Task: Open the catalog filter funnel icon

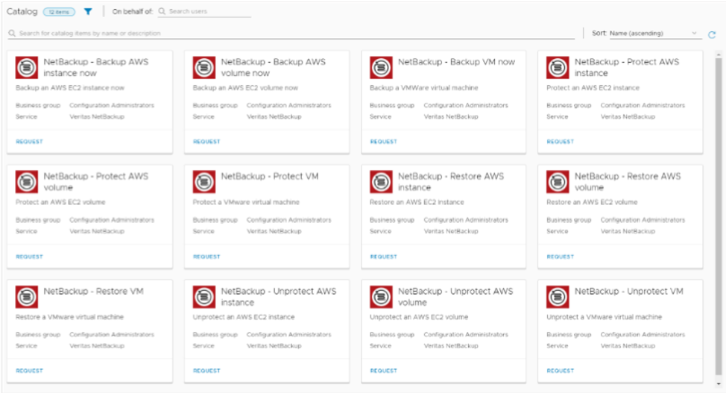Action: click(88, 12)
